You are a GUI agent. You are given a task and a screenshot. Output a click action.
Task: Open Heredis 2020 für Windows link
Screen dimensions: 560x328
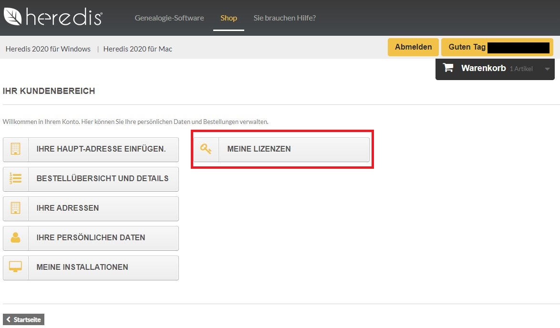coord(48,49)
